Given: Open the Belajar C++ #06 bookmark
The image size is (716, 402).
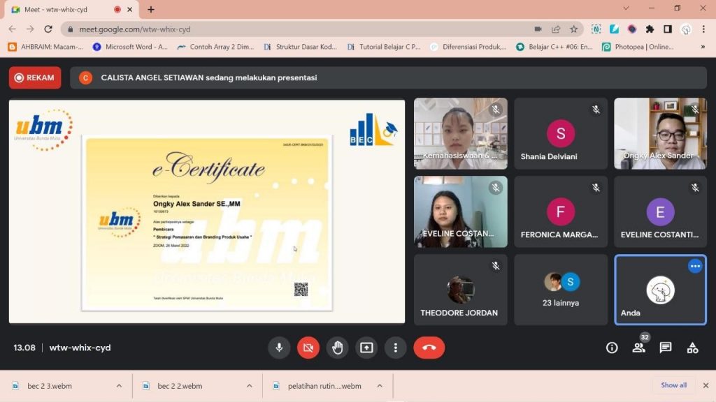Looking at the screenshot, I should click(x=554, y=47).
